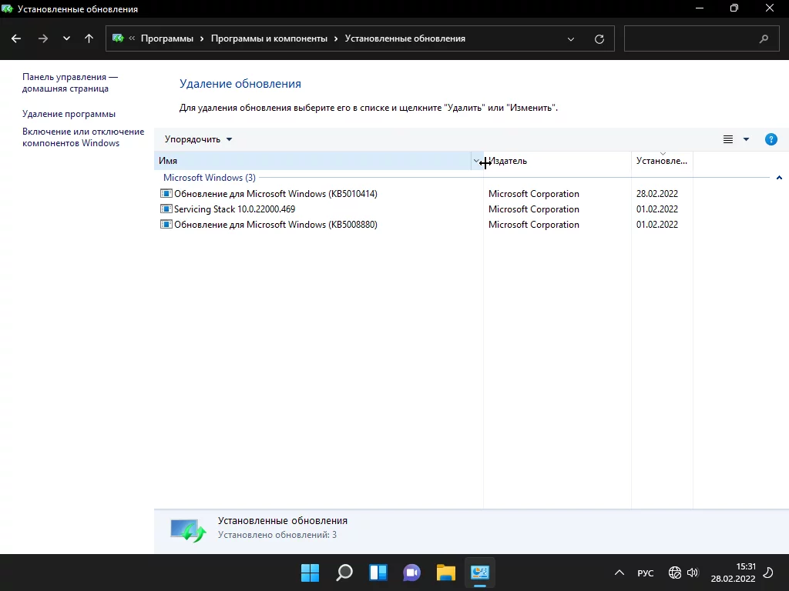Open help with the question mark icon
The width and height of the screenshot is (789, 591).
[x=771, y=139]
